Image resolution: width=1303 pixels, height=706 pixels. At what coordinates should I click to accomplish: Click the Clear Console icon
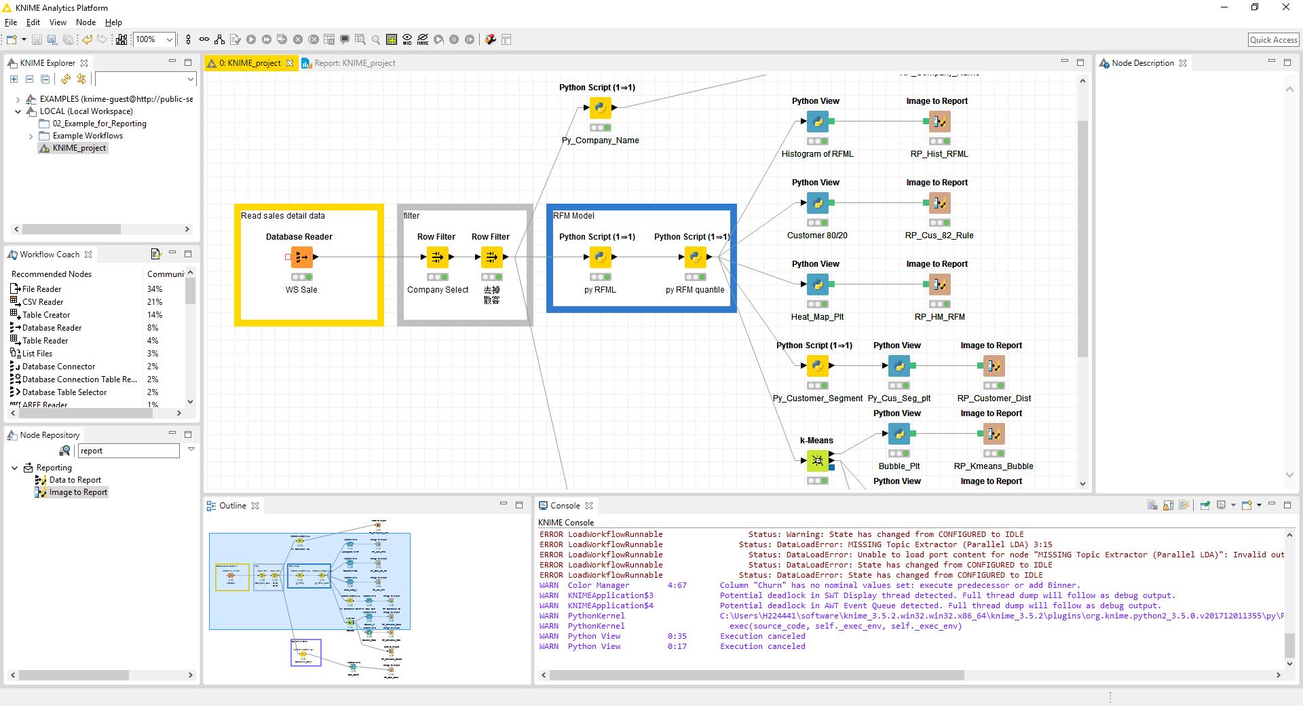(1152, 505)
